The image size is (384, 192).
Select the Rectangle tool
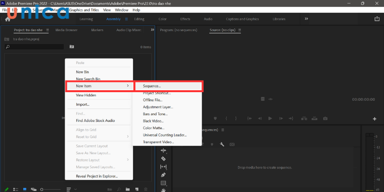tap(163, 183)
